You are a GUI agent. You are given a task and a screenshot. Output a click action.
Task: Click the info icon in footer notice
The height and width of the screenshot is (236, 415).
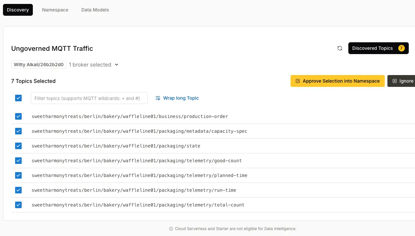tap(171, 229)
